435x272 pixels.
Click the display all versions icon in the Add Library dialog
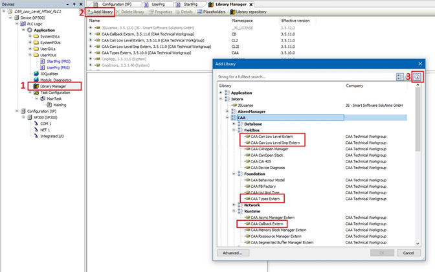pyautogui.click(x=417, y=76)
